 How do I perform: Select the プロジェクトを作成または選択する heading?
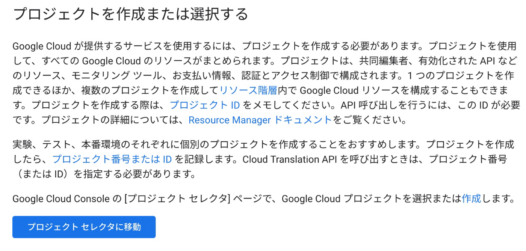pos(131,15)
